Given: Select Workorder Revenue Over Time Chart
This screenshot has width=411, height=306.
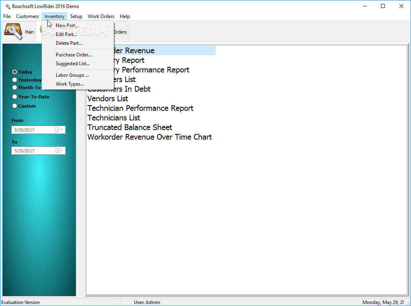Looking at the screenshot, I should pyautogui.click(x=150, y=137).
